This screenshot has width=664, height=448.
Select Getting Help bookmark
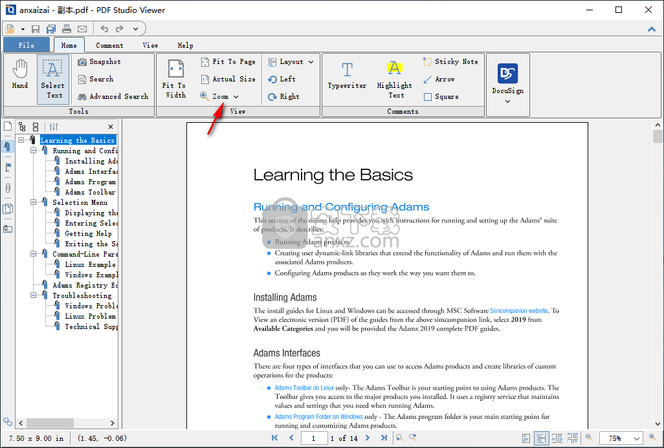point(88,233)
